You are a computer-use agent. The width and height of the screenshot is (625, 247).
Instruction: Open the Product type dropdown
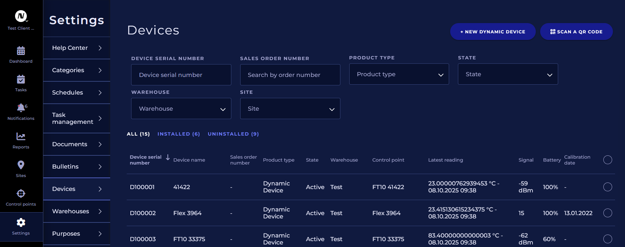tap(399, 74)
